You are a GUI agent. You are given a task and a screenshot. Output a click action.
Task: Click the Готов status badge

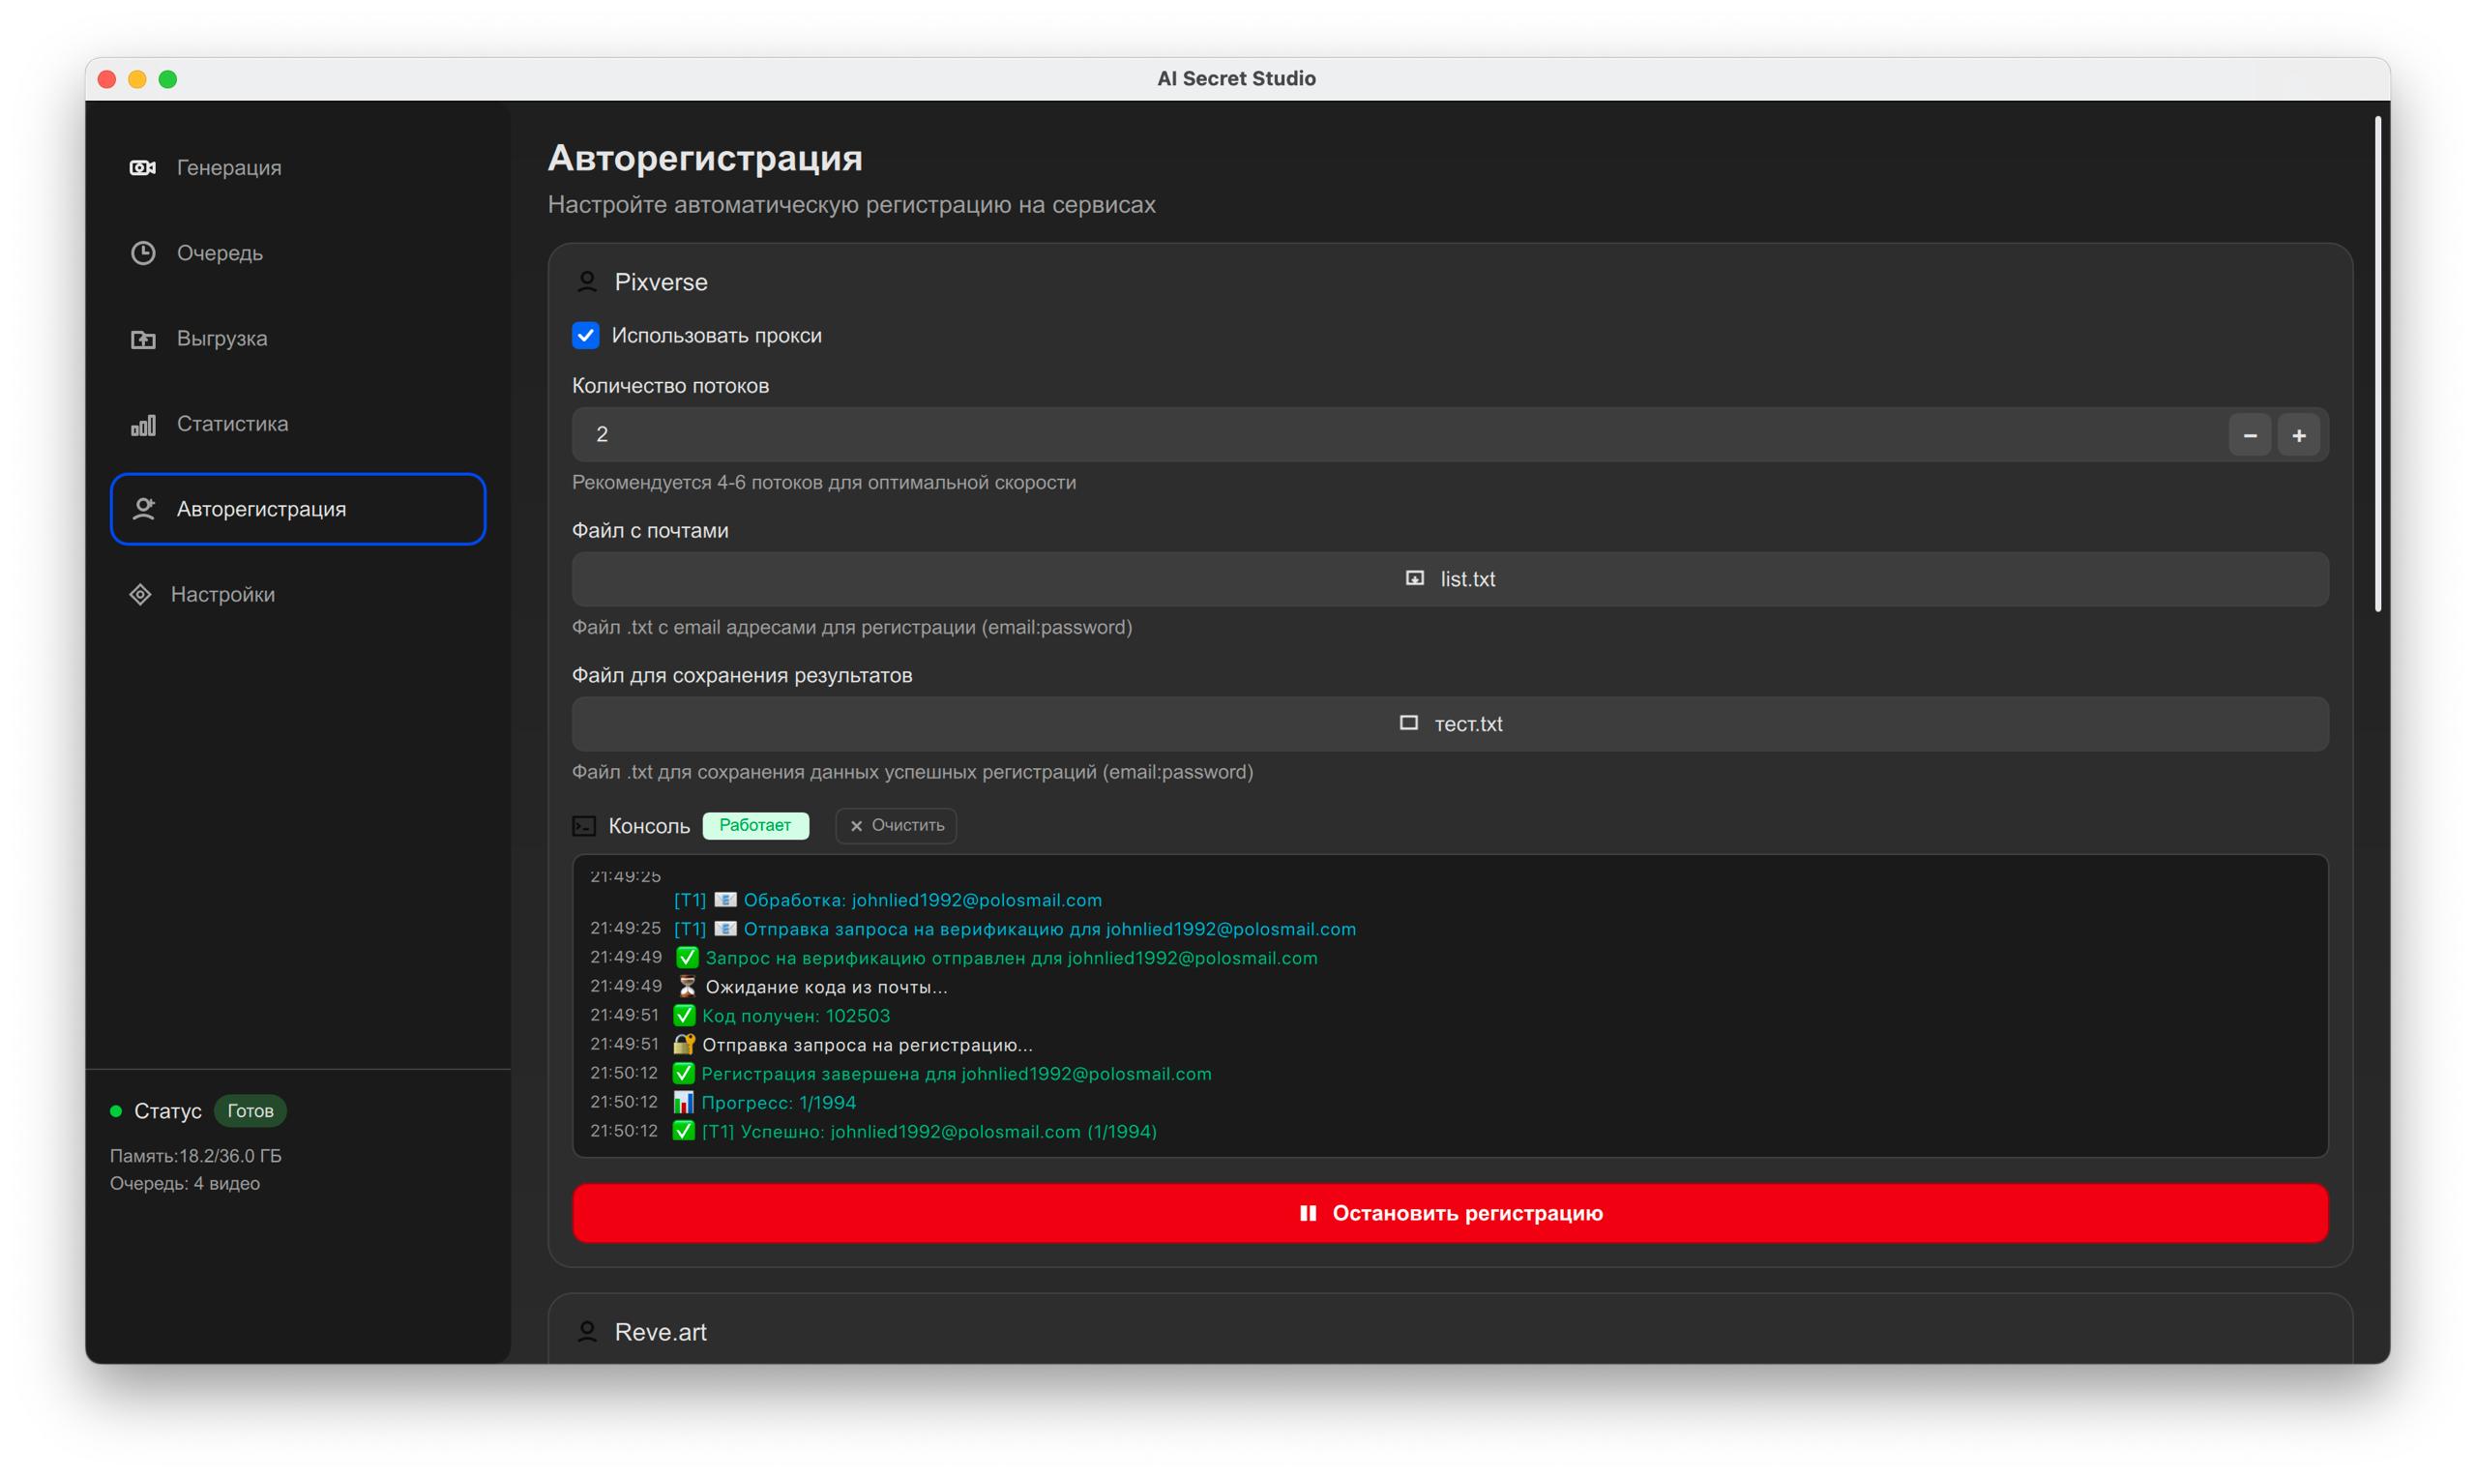(x=250, y=1110)
